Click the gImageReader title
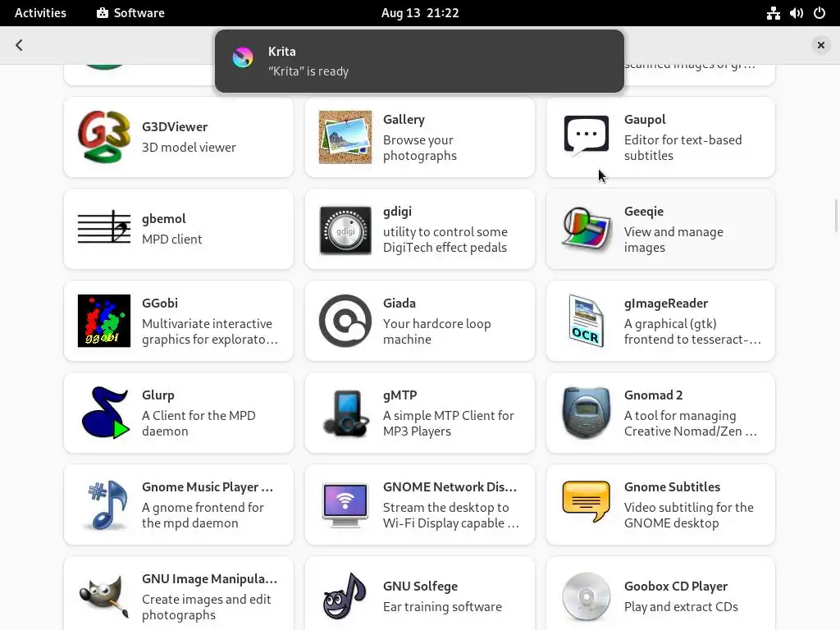This screenshot has height=630, width=840. 666,304
